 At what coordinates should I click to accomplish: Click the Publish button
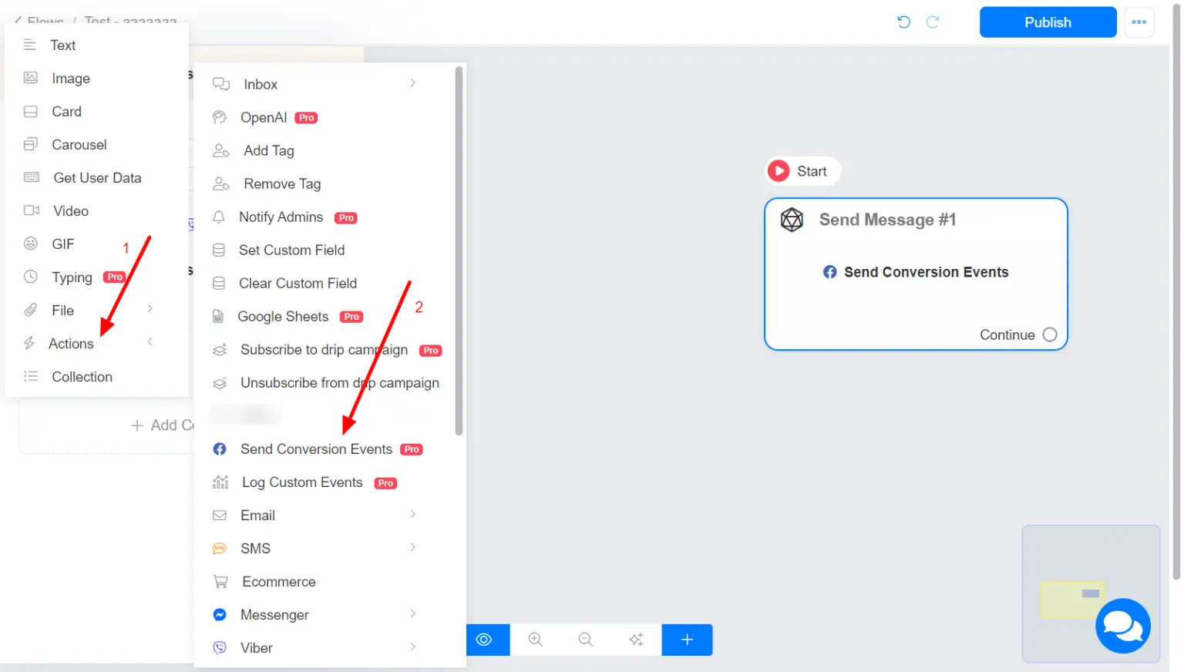tap(1048, 22)
